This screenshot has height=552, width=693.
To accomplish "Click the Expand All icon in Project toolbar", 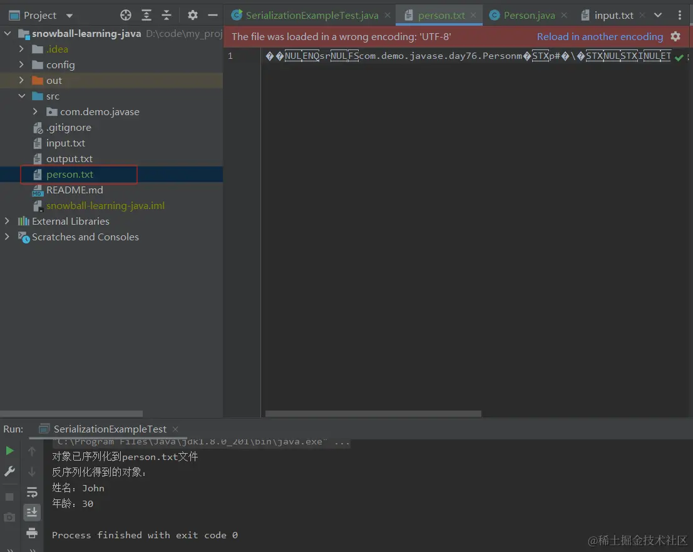I will [146, 16].
